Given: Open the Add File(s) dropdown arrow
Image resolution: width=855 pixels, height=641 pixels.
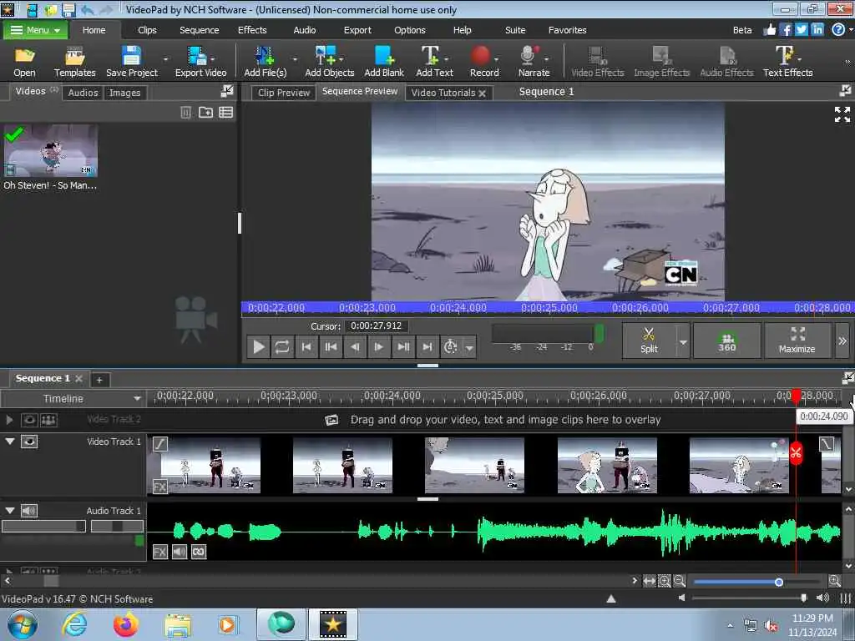Looking at the screenshot, I should (295, 59).
